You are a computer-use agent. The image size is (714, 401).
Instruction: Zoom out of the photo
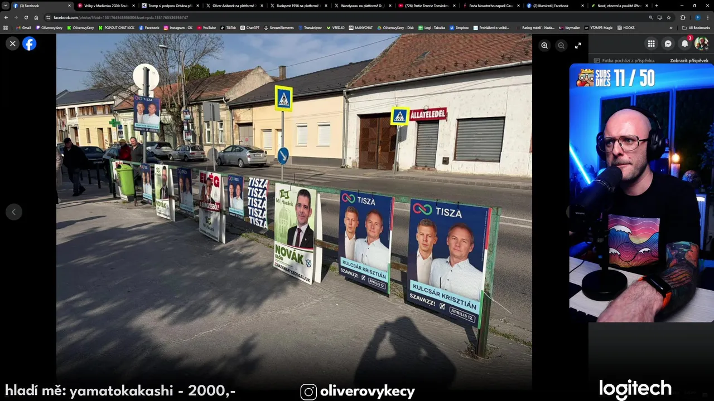tap(561, 46)
